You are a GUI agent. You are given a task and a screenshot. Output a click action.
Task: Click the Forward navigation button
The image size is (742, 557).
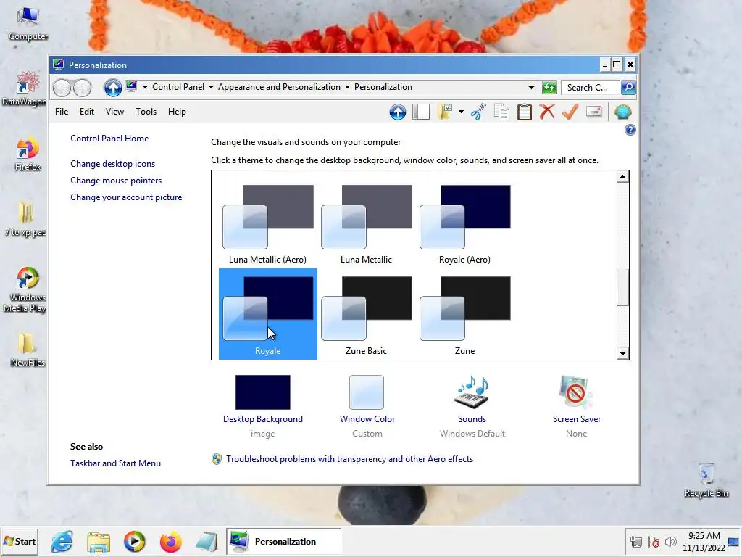pos(83,88)
